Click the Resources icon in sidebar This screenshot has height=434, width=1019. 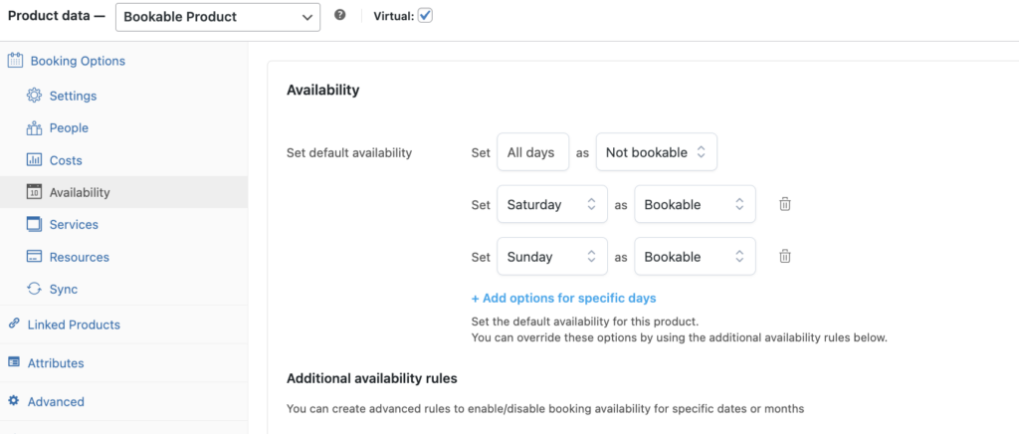[x=34, y=257]
